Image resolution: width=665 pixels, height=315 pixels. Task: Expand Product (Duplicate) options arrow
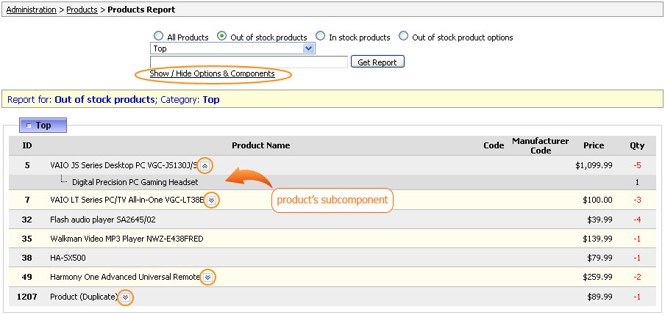click(x=125, y=297)
